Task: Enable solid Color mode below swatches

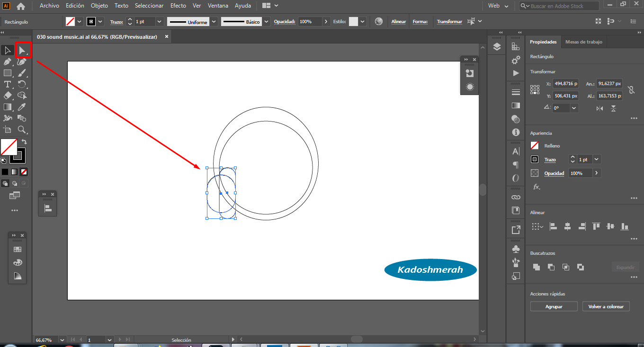Action: click(x=5, y=172)
